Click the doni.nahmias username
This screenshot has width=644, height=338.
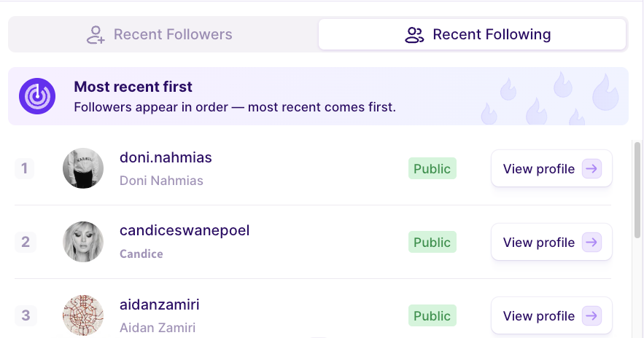click(x=166, y=157)
